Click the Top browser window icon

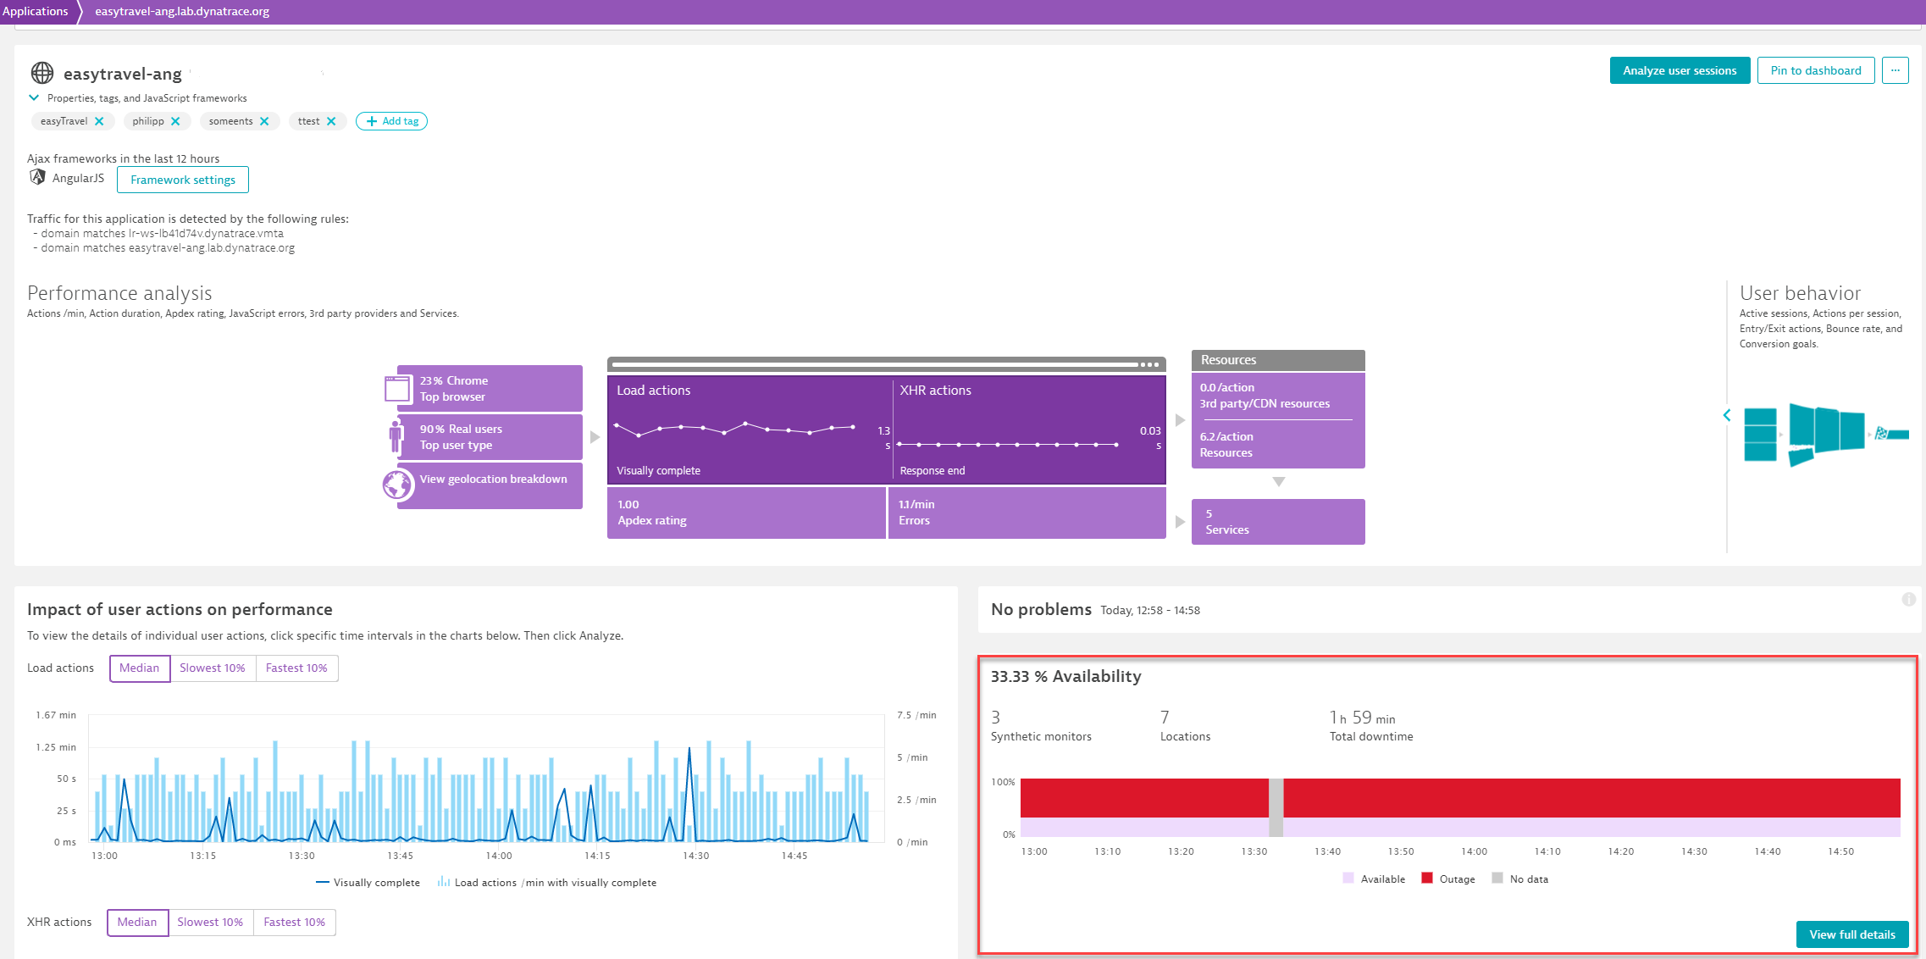point(397,388)
